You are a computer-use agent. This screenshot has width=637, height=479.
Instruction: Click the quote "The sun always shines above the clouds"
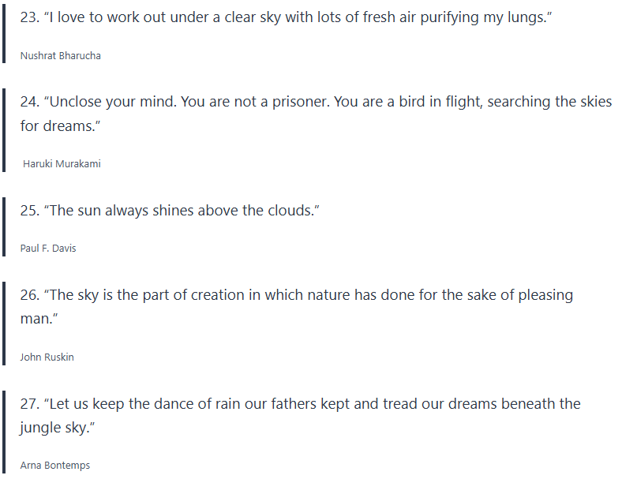coord(182,211)
